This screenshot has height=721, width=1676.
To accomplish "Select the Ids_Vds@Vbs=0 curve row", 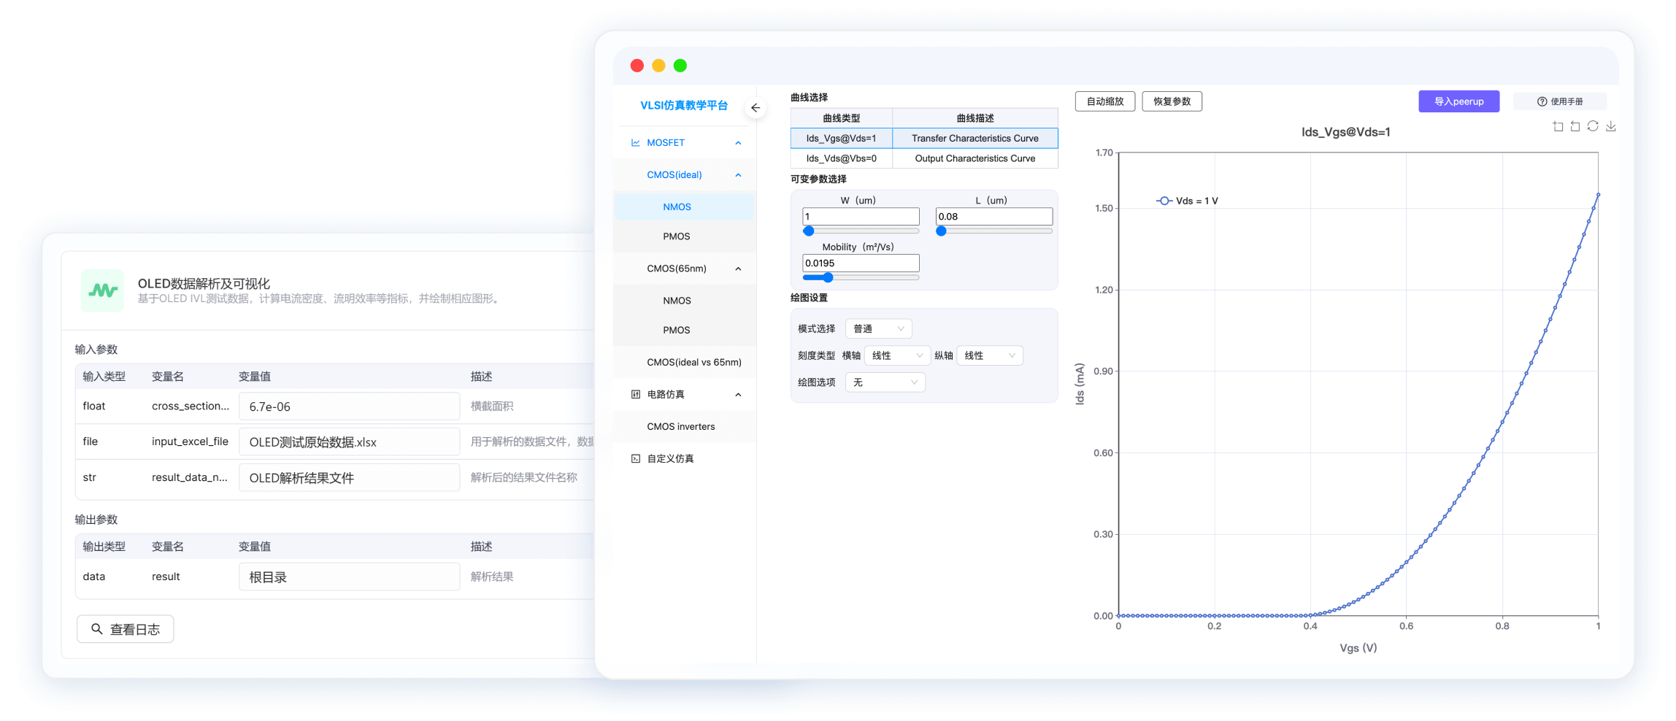I will 924,158.
